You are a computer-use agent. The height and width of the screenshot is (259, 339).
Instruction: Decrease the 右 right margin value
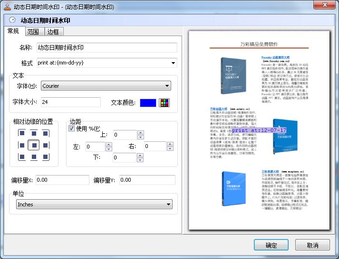170,149
